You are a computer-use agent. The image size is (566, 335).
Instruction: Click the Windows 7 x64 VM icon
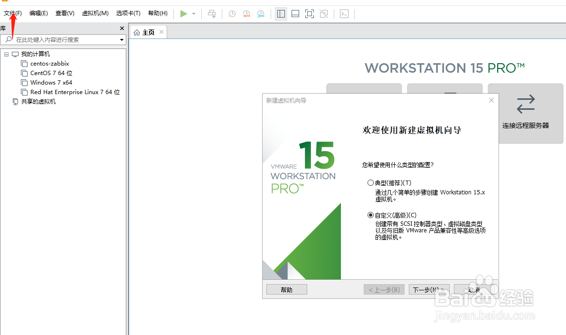coord(24,83)
